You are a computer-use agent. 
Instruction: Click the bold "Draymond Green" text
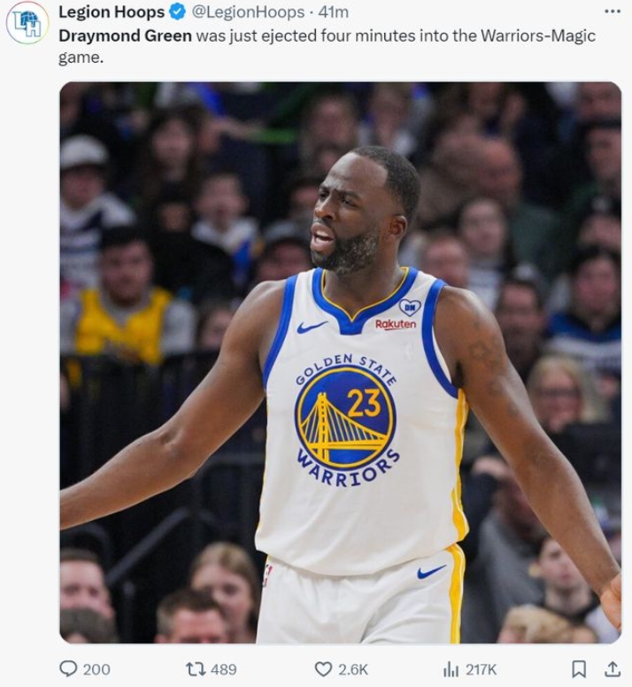(125, 36)
